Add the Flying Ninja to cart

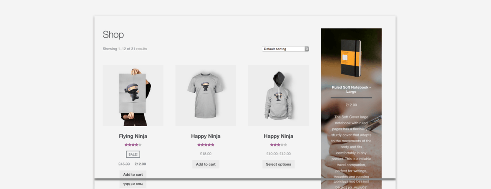tap(133, 174)
